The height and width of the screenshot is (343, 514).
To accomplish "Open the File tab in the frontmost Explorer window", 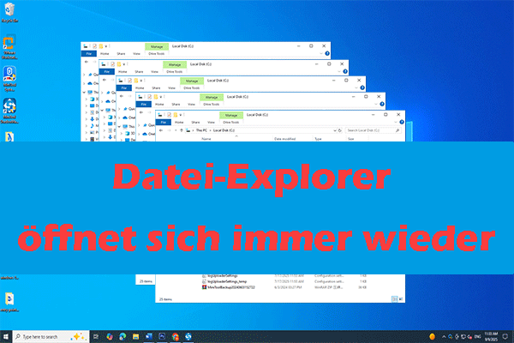I will (x=164, y=122).
